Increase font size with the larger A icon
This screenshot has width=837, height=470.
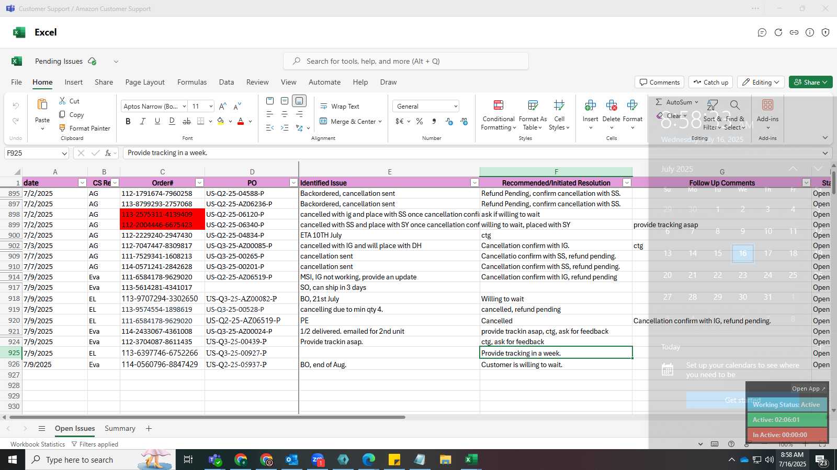(223, 106)
